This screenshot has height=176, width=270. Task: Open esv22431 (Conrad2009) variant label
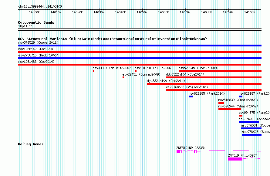(x=141, y=74)
